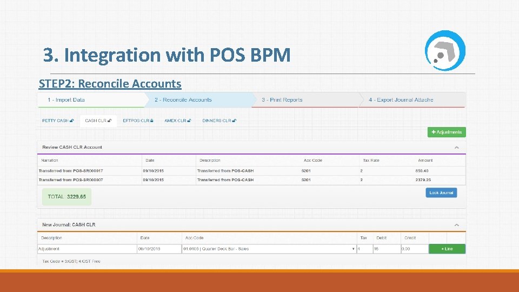This screenshot has width=519, height=292.
Task: Click the TOTAL: 3229.65 box
Action: pyautogui.click(x=67, y=197)
